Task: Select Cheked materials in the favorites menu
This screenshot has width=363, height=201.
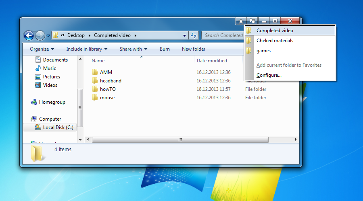Action: [x=275, y=41]
